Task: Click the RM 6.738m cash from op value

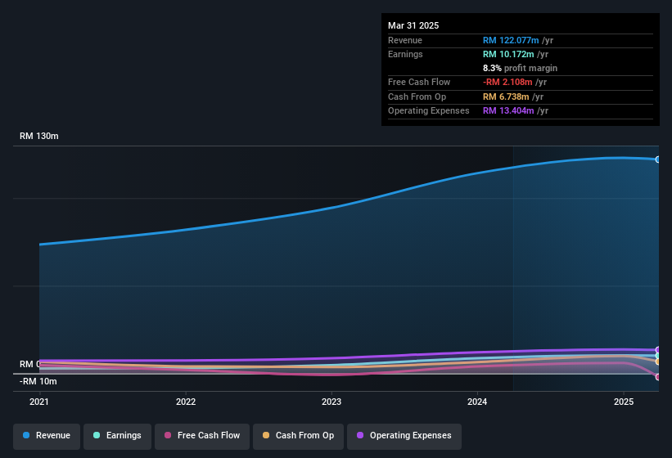Action: click(x=506, y=97)
